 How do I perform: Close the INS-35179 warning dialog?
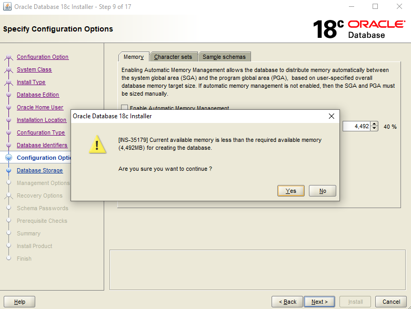click(332, 116)
